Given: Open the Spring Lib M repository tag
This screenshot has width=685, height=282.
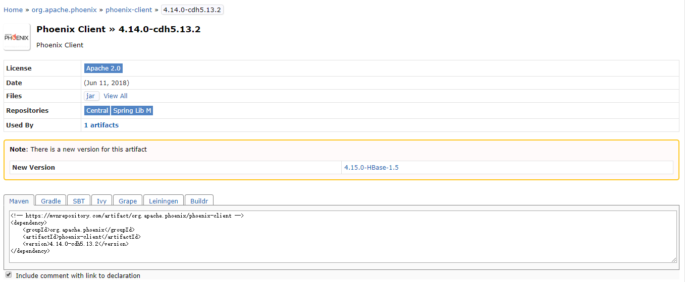Looking at the screenshot, I should click(x=132, y=111).
